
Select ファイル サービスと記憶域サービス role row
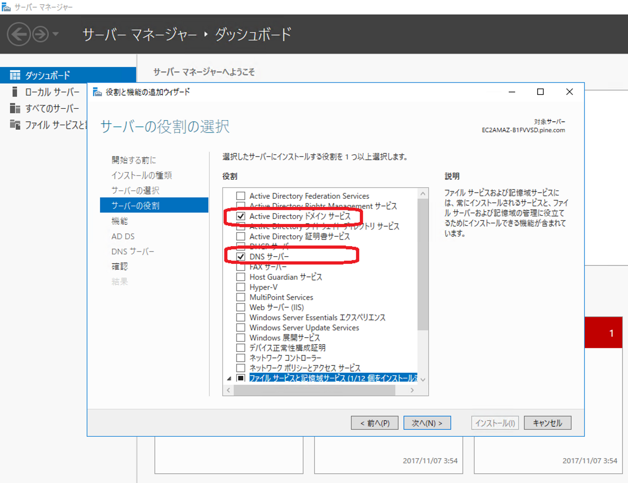pyautogui.click(x=333, y=378)
